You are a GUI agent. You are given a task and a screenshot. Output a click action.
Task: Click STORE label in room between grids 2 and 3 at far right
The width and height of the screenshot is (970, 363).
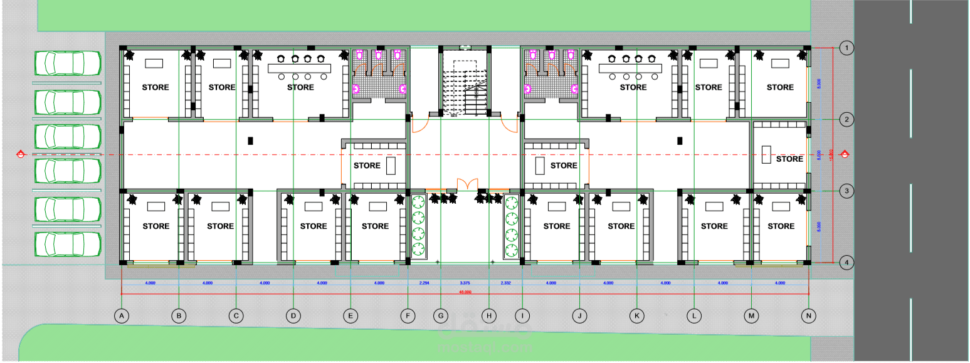(789, 159)
